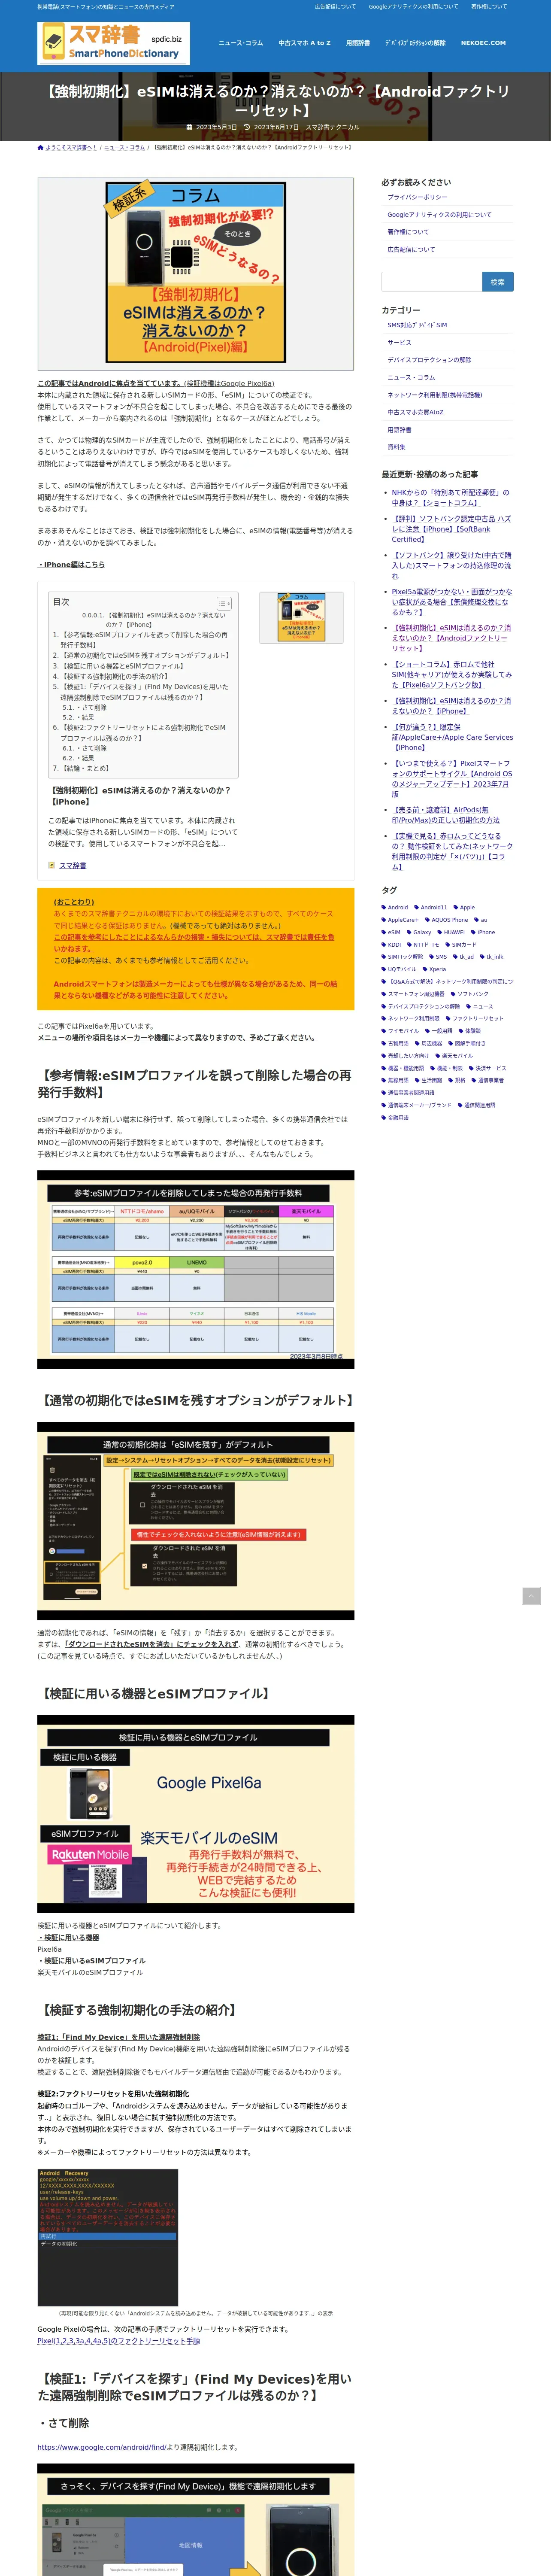
Task: Open the Pixel(1,2,3,3a,4,4a,5)のファクトリーリセット手順 link
Action: (x=118, y=2341)
